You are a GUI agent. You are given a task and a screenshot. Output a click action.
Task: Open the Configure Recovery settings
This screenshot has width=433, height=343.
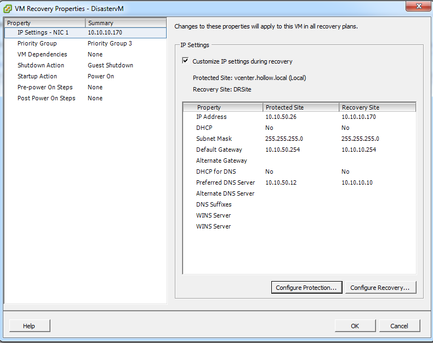pos(380,288)
